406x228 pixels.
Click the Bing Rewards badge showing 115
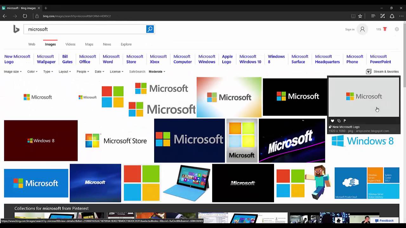point(381,29)
